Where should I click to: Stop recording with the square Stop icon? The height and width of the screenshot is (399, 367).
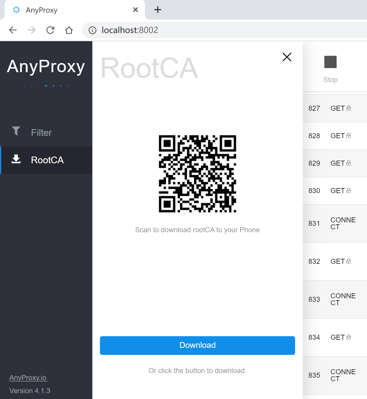(x=330, y=62)
